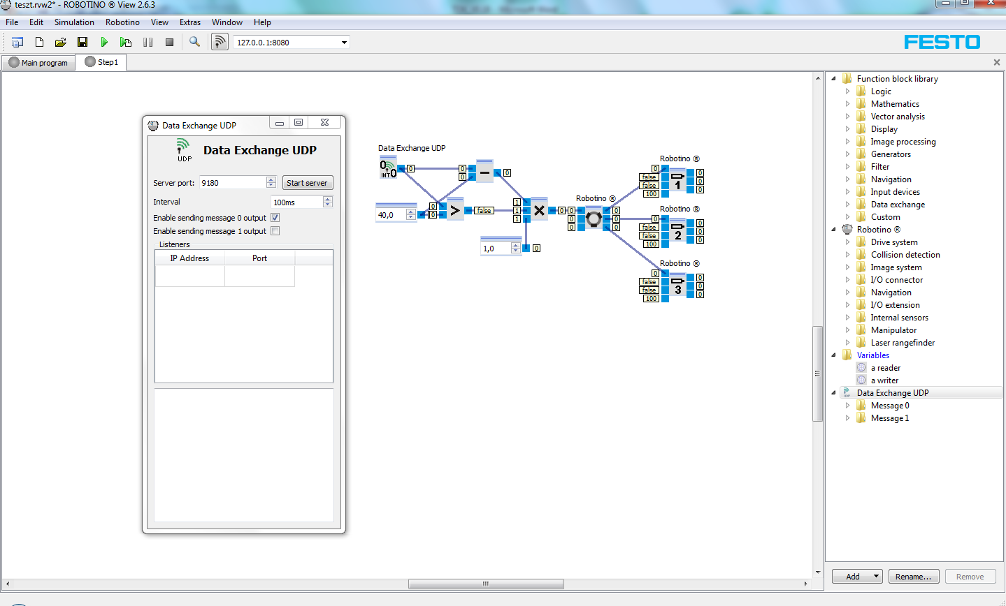Click the Server port spinner arrows
This screenshot has height=606, width=1006.
click(271, 183)
